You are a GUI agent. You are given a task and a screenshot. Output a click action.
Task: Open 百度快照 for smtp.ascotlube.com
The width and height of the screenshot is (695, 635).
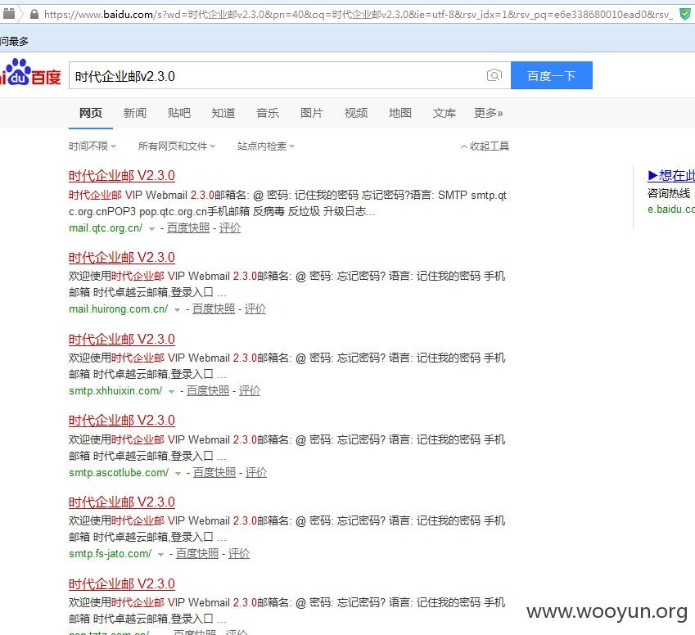click(x=214, y=472)
